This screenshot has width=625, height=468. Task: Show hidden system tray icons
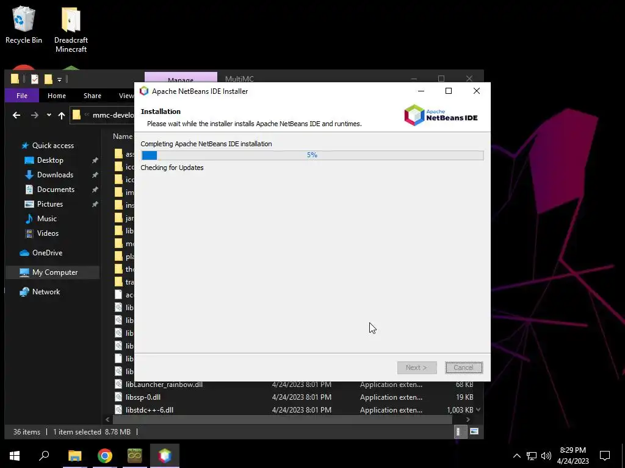[x=516, y=456]
